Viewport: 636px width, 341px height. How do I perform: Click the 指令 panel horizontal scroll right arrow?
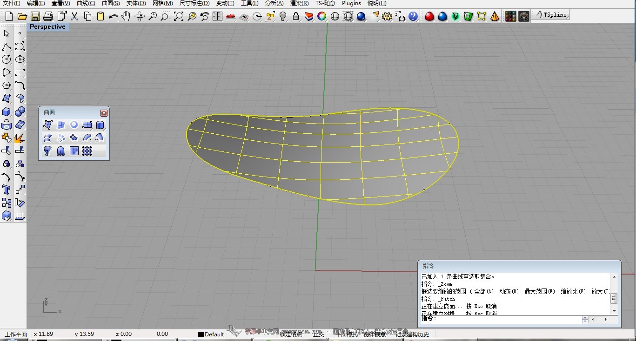click(606, 320)
